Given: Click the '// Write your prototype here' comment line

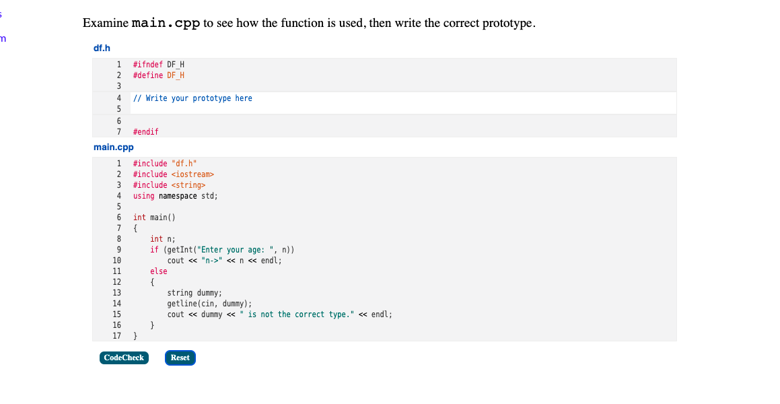Looking at the screenshot, I should pyautogui.click(x=192, y=98).
